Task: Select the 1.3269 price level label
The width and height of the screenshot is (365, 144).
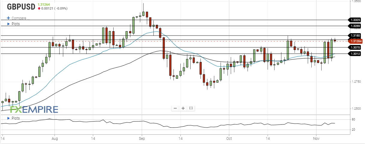Action: [x=355, y=26]
